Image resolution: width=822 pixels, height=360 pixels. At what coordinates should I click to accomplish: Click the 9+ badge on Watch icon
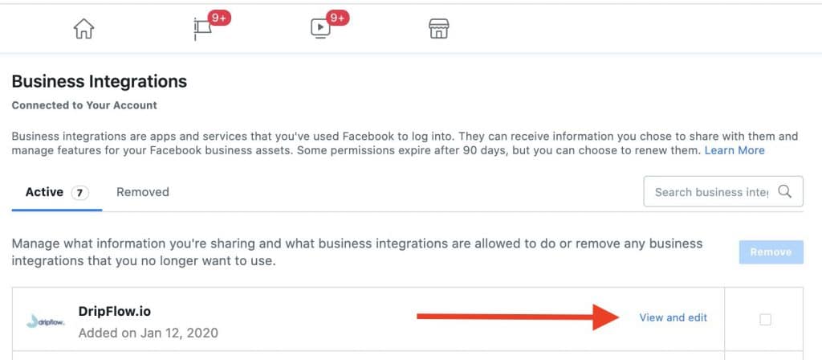(x=338, y=18)
